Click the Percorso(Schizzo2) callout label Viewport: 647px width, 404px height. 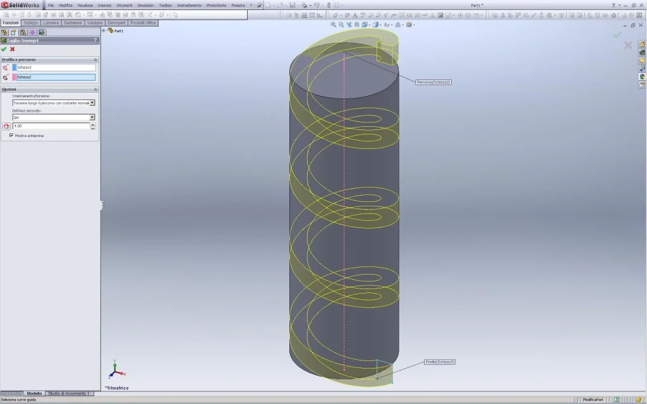tap(433, 82)
